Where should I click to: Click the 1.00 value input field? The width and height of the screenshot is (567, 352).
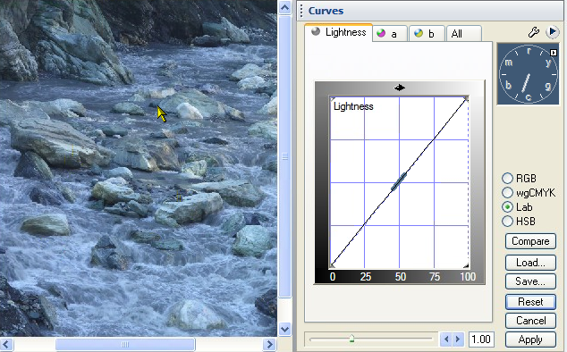[x=481, y=339]
